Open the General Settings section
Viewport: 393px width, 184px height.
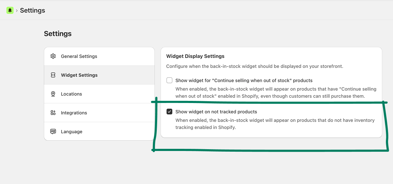79,56
